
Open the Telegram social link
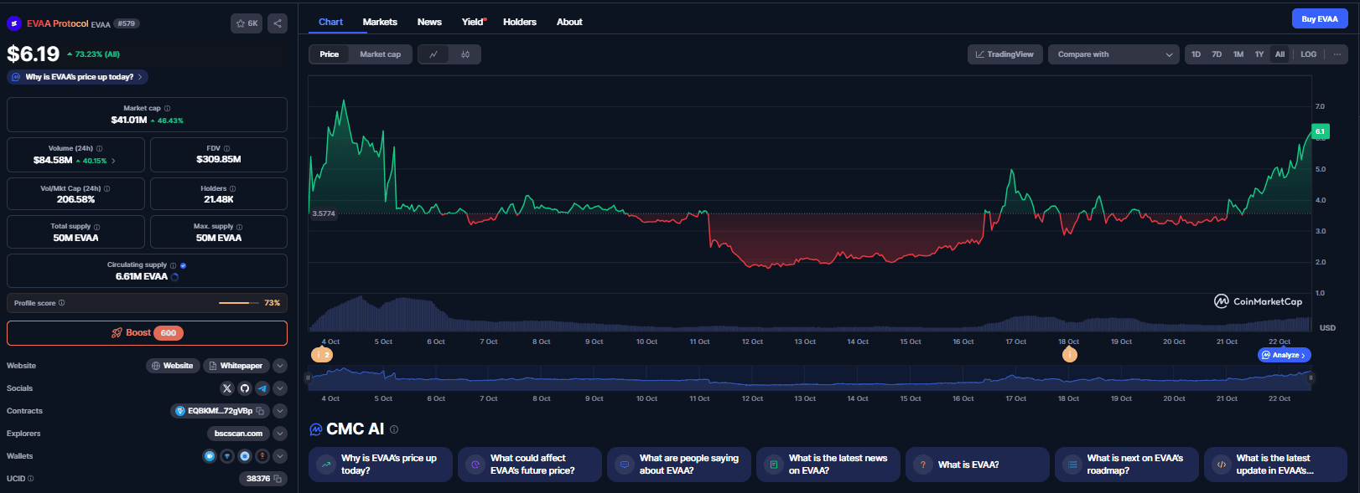(x=262, y=388)
